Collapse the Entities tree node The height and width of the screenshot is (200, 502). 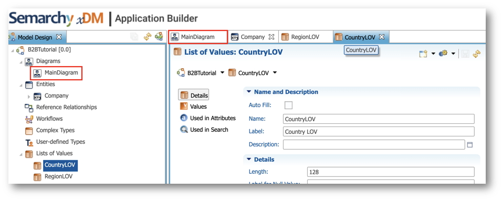tap(21, 85)
